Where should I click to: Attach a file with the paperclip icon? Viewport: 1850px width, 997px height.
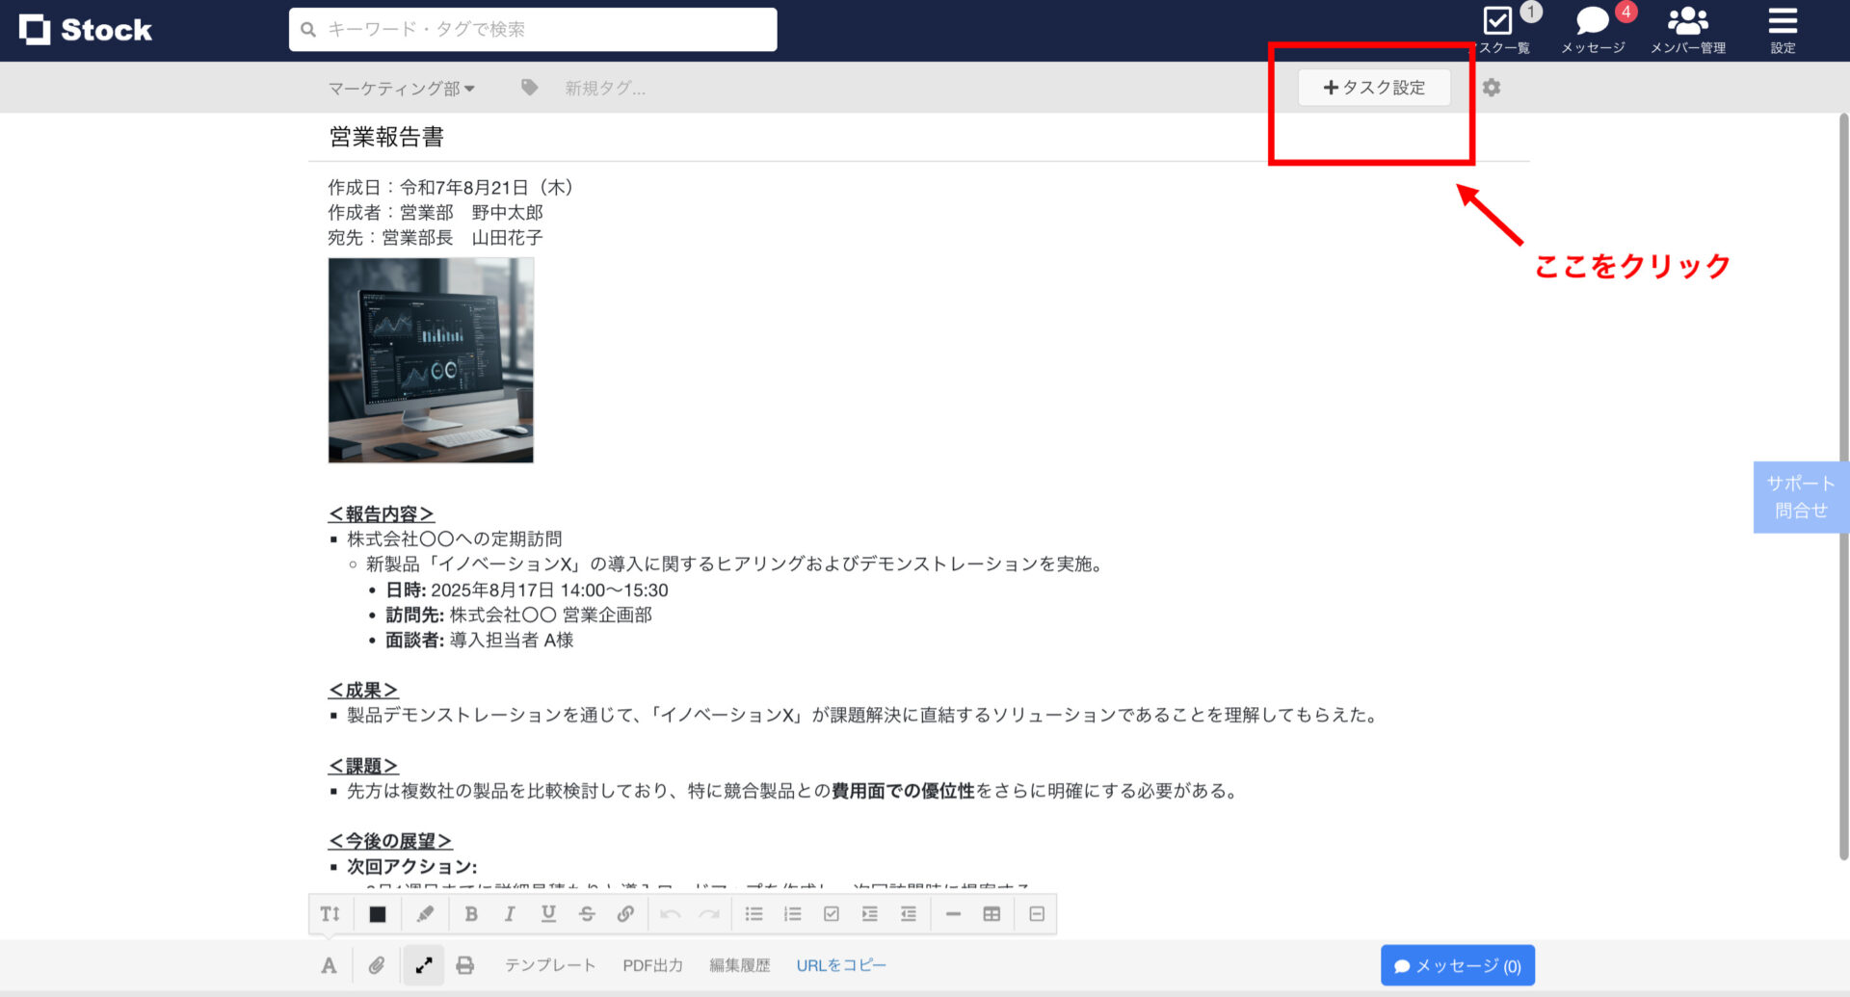377,964
